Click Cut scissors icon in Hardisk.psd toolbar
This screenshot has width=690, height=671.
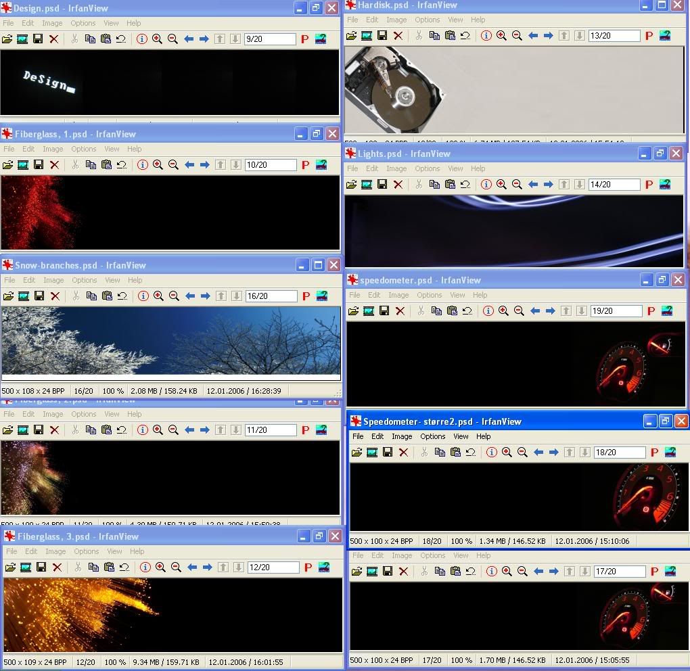(419, 35)
